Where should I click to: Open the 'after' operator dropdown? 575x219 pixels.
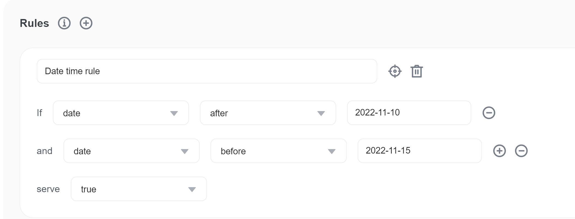(x=268, y=113)
